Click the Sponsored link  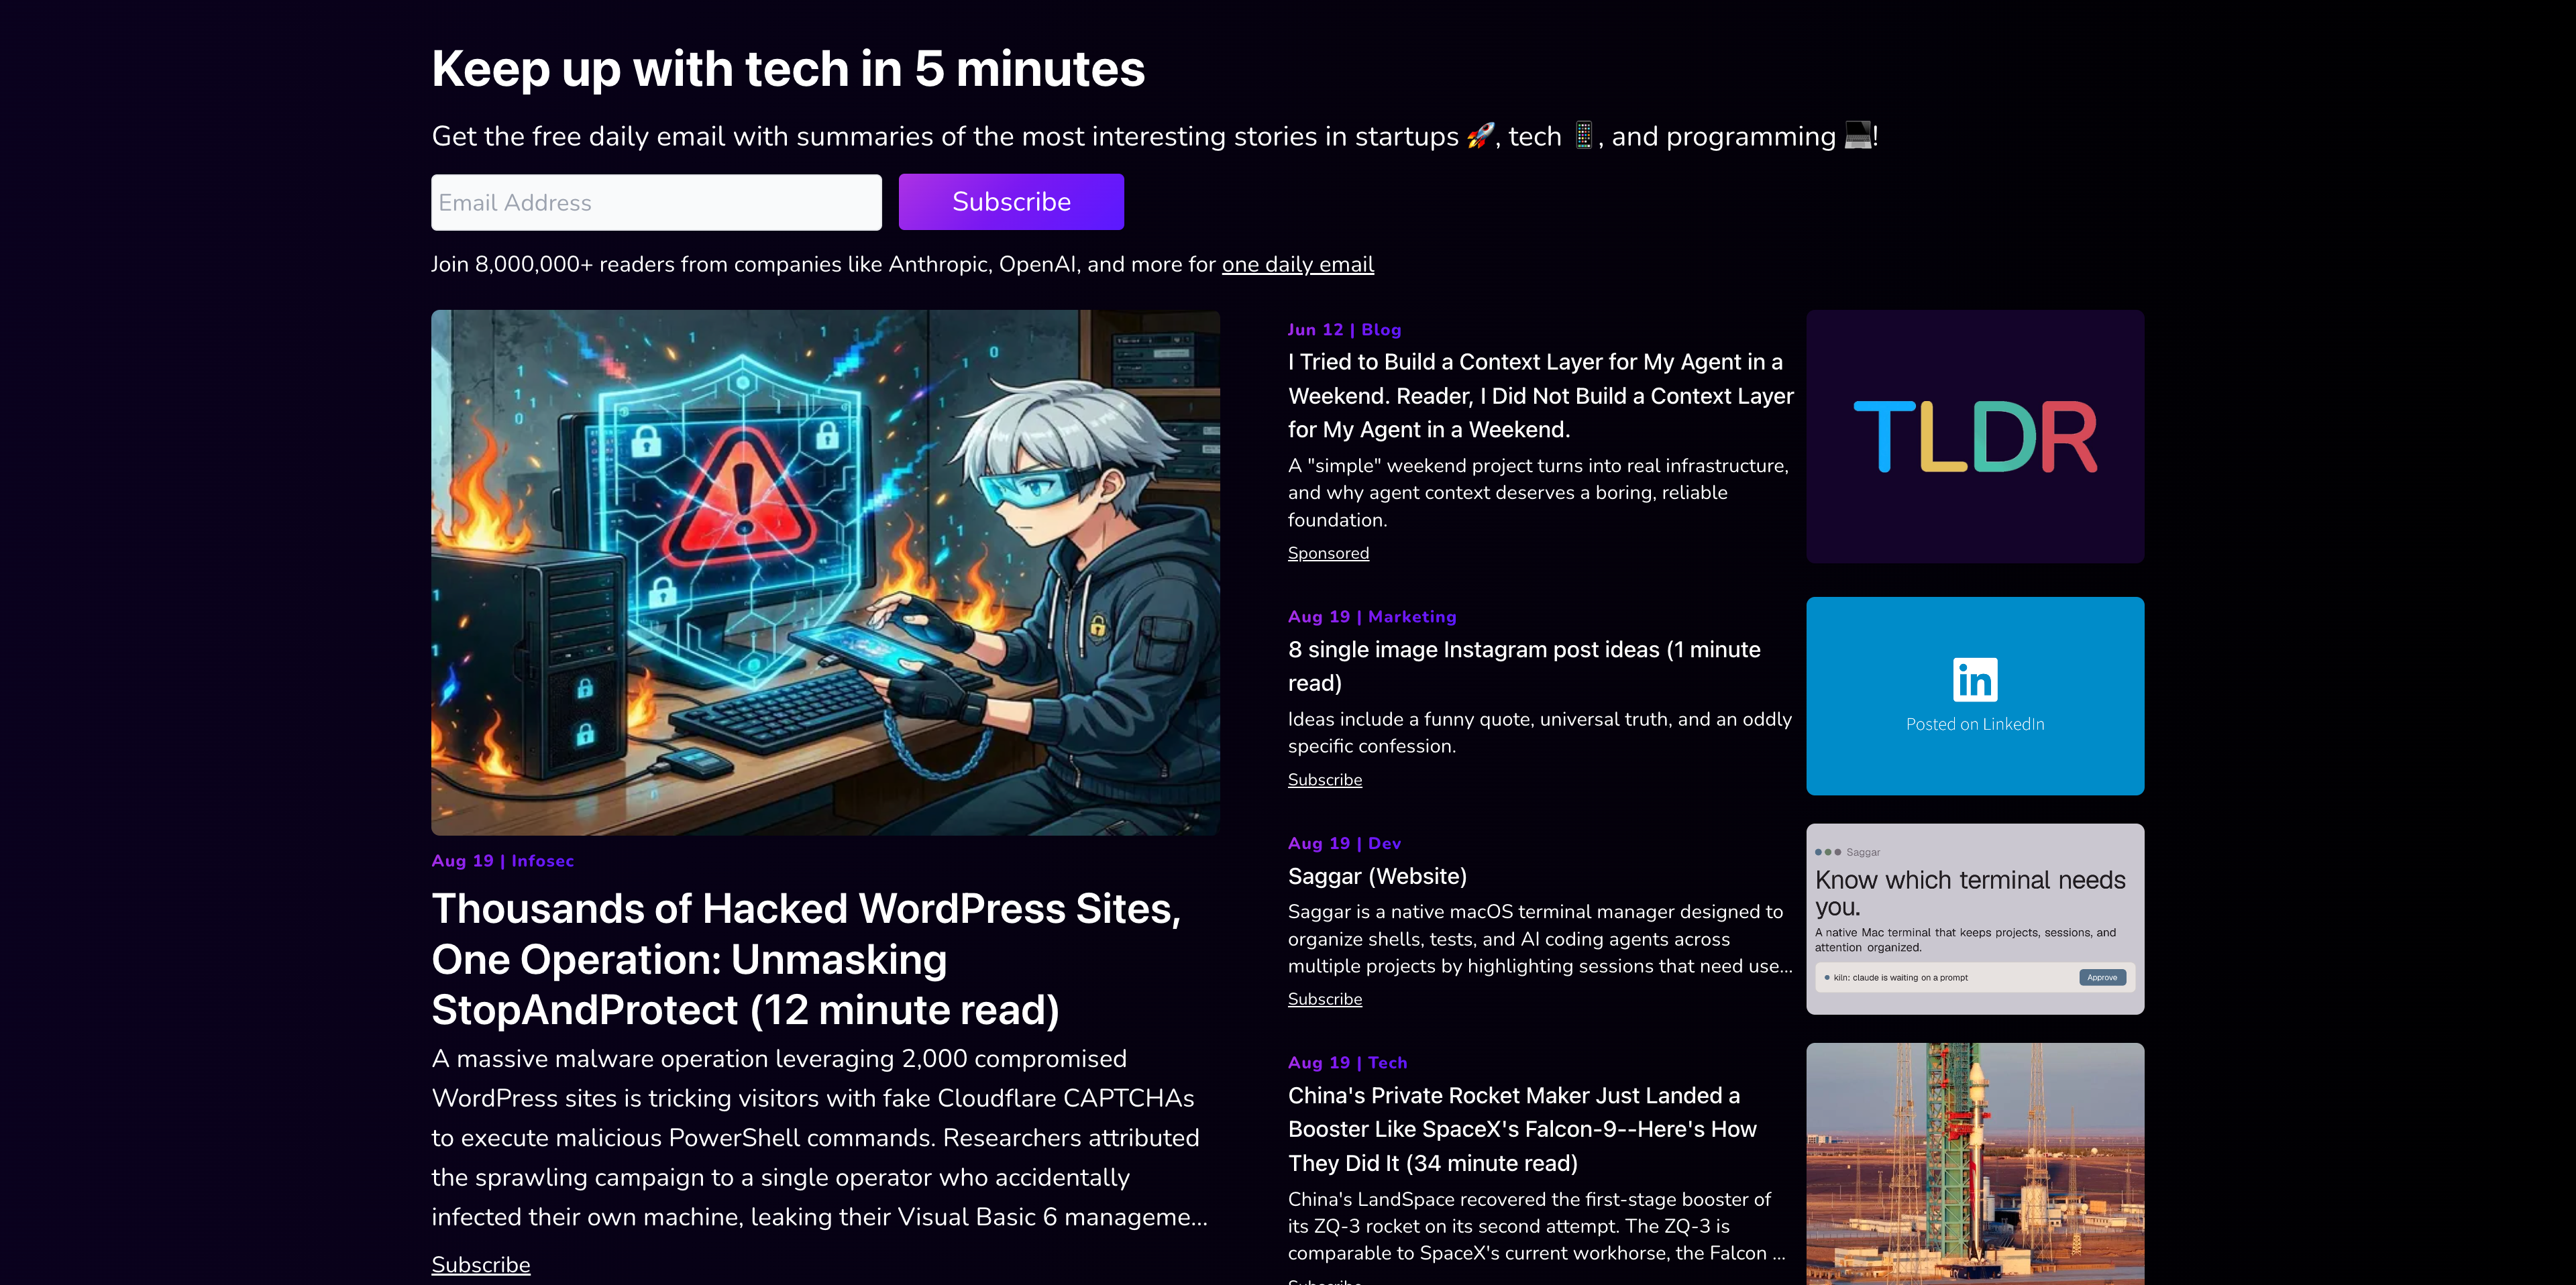point(1328,553)
